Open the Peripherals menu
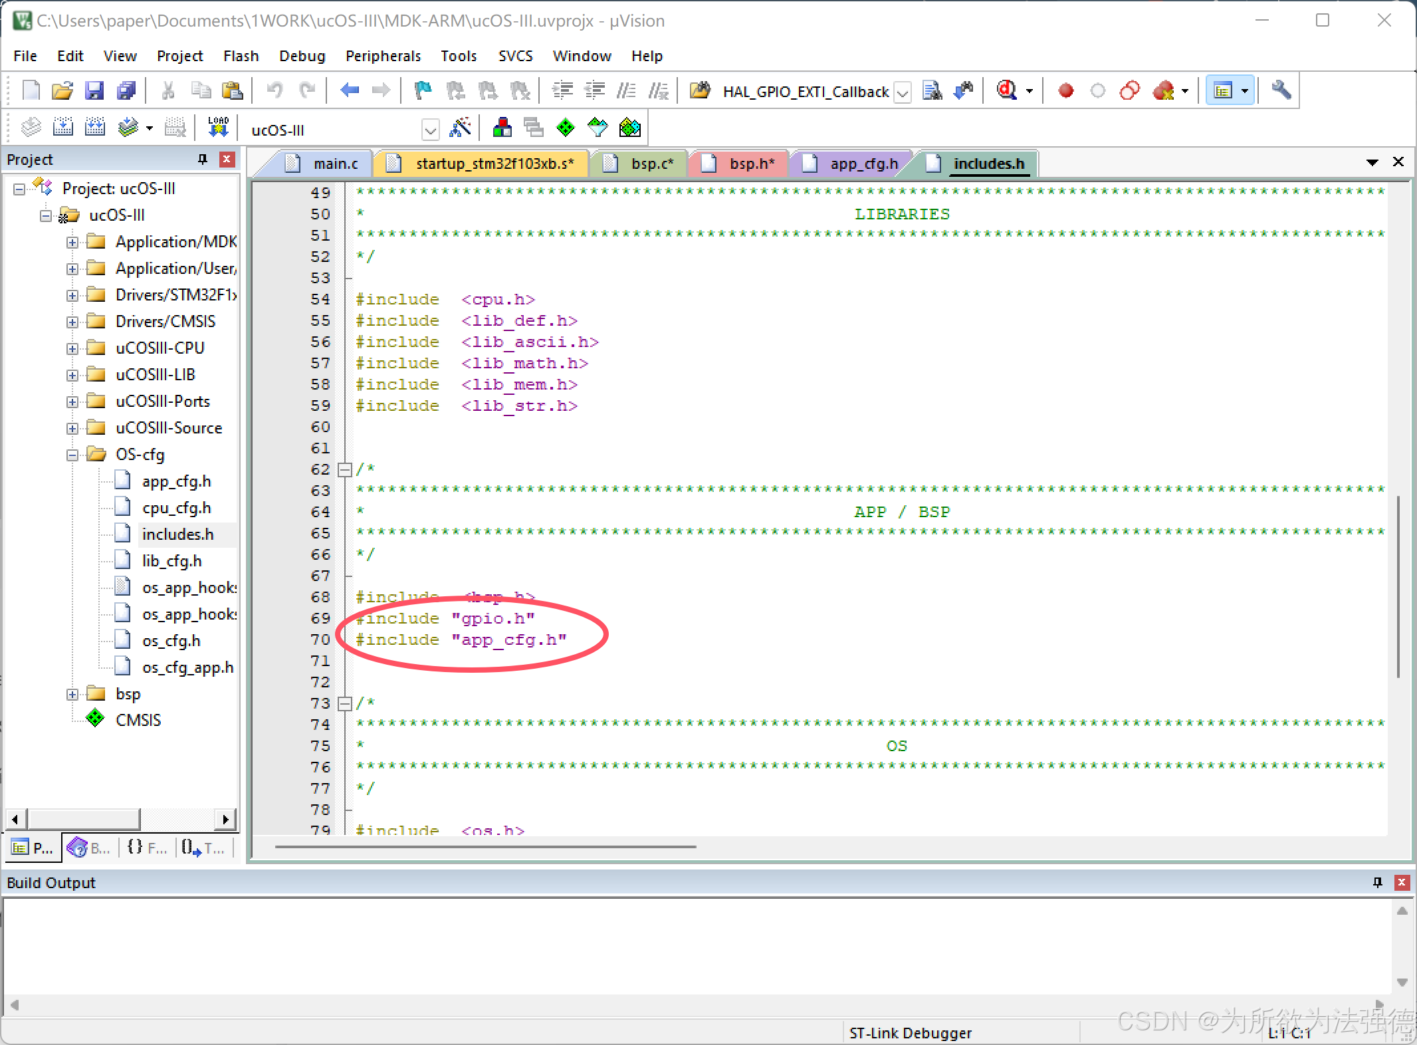 click(383, 56)
